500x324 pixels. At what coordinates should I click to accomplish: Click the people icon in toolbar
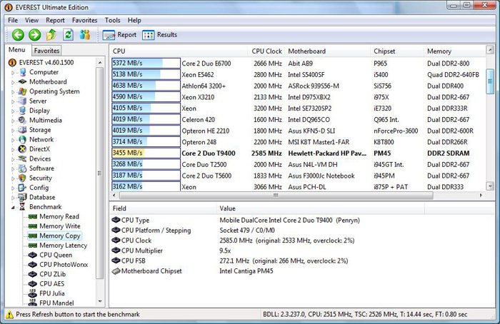click(85, 34)
